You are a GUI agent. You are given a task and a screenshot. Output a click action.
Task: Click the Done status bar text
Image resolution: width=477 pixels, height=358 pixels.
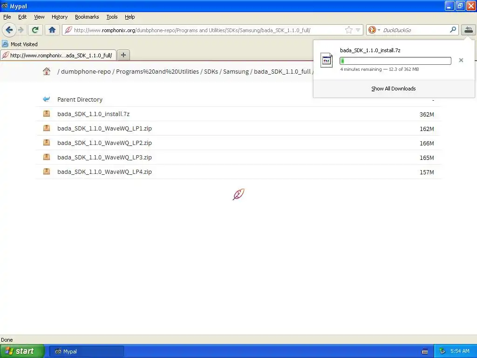pos(7,340)
